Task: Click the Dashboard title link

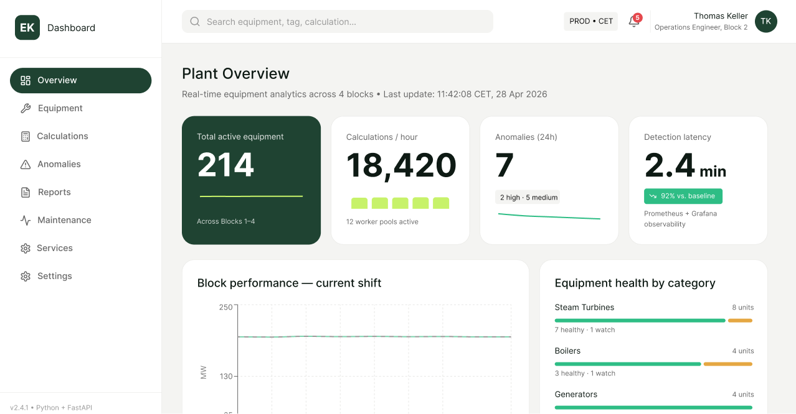Action: point(71,27)
